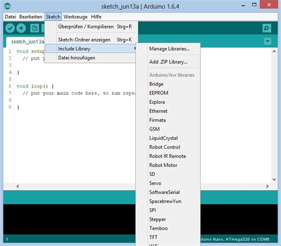Click the editor scroll-up arrow
Screen dimensions: 281x246
274,52
